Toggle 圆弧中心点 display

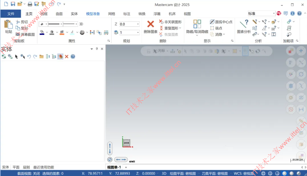[x=221, y=22]
